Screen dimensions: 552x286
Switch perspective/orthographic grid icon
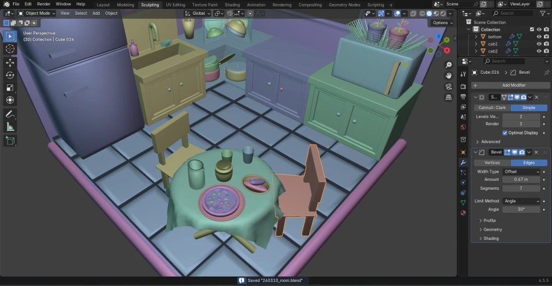448,97
